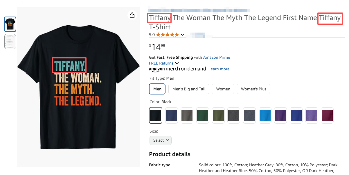Choose Men's Big and Tall fit
This screenshot has height=175, width=349.
click(x=189, y=89)
